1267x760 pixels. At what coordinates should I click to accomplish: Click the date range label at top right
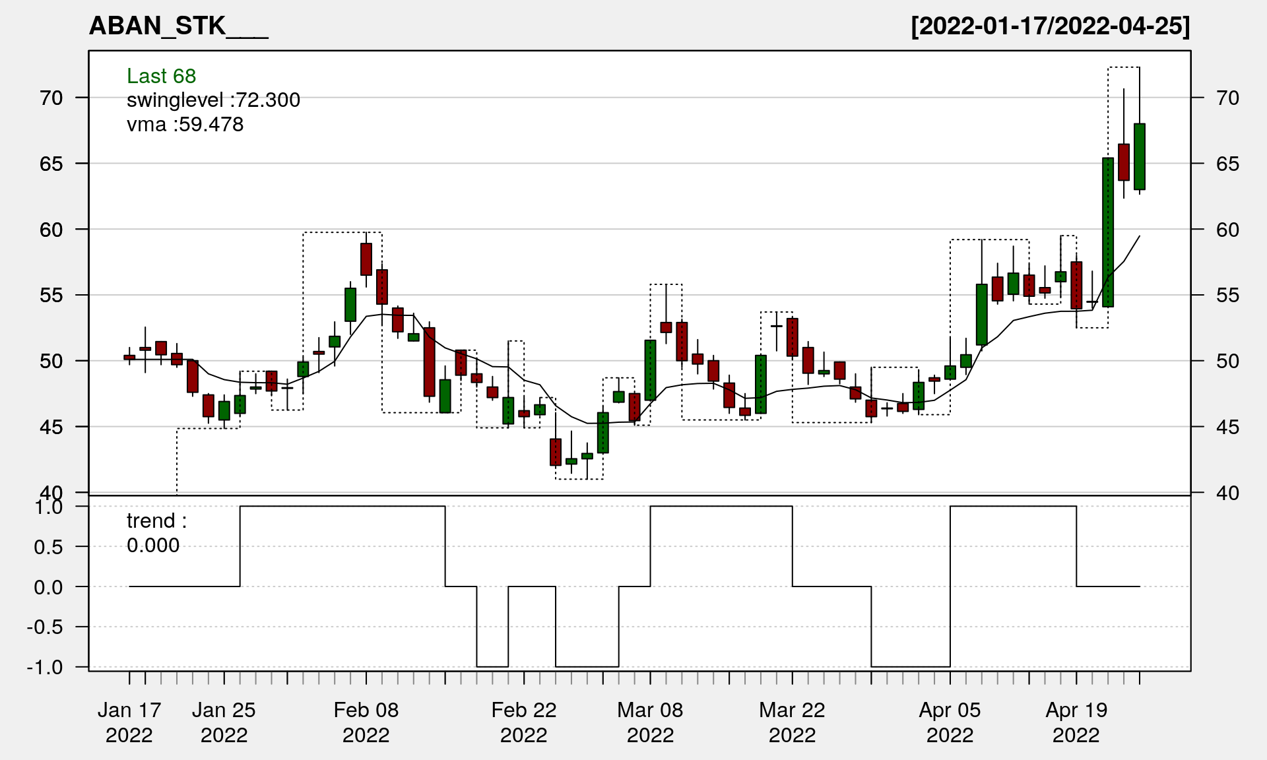point(1050,26)
